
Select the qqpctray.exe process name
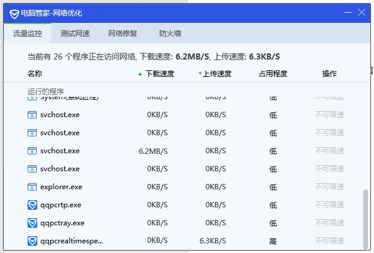click(x=63, y=223)
